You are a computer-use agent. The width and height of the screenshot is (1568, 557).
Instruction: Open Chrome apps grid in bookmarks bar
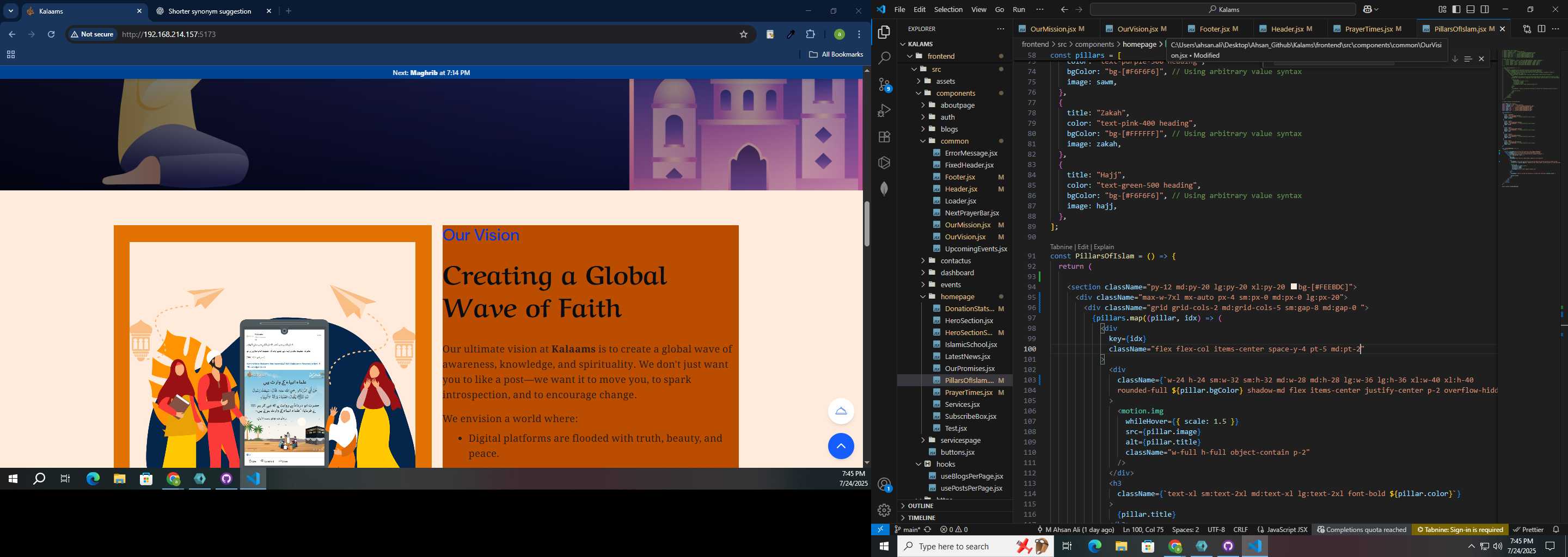10,55
